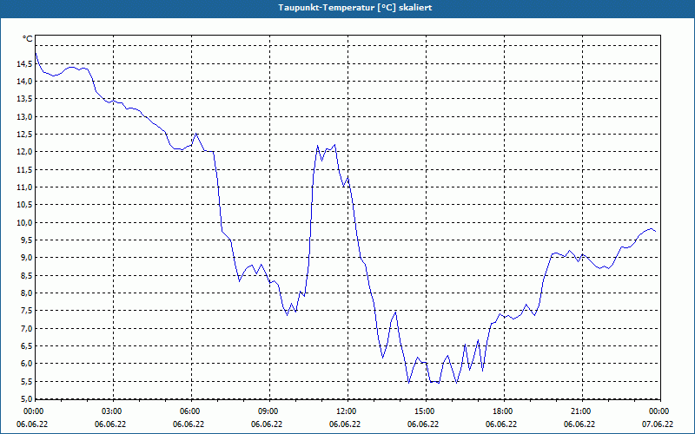695x434 pixels.
Task: Select the '8,0' temperature label
Action: pyautogui.click(x=26, y=293)
